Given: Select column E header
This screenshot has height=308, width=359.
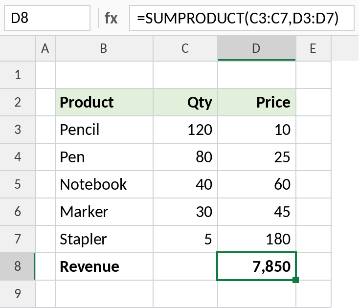Looking at the screenshot, I should (x=314, y=48).
